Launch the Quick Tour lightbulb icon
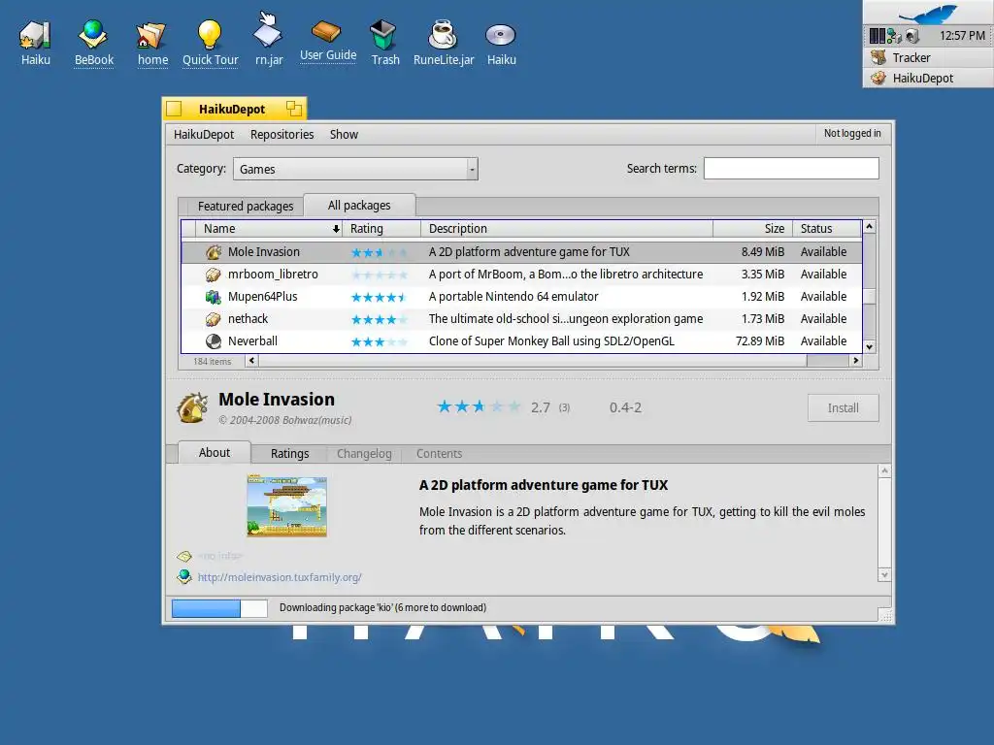The width and height of the screenshot is (994, 745). coord(210,34)
